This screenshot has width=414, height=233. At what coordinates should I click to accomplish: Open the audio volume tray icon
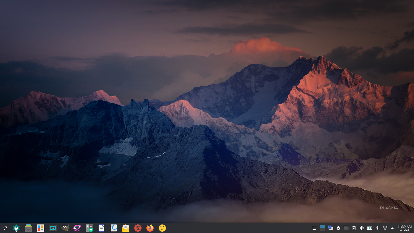[362, 228]
